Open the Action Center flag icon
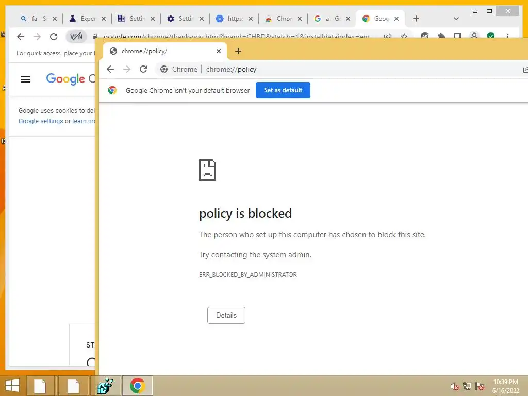The image size is (528, 396). click(x=480, y=386)
